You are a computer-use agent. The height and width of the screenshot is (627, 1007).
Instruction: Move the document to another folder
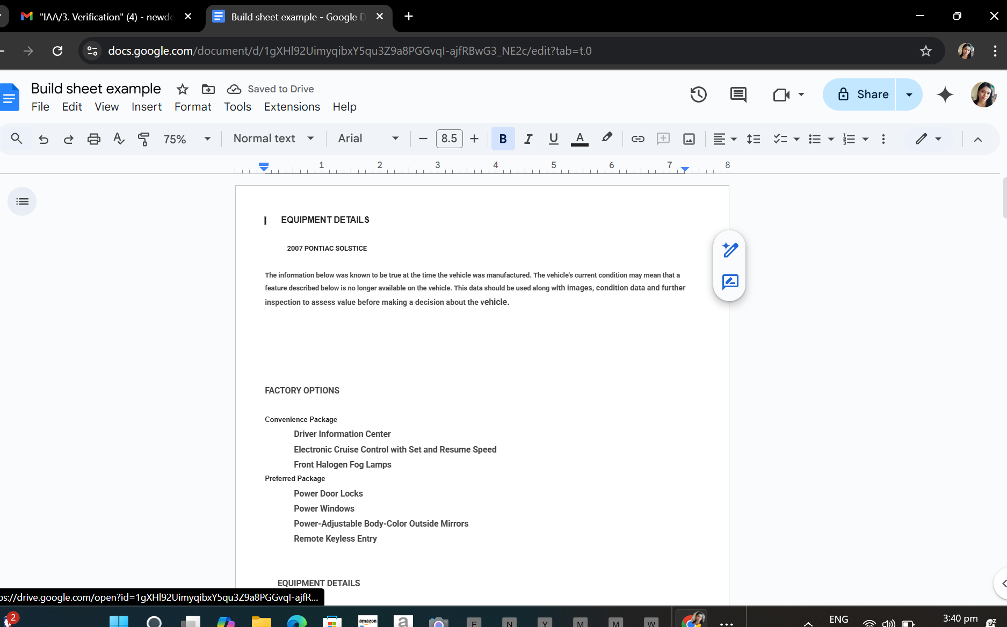(x=208, y=89)
